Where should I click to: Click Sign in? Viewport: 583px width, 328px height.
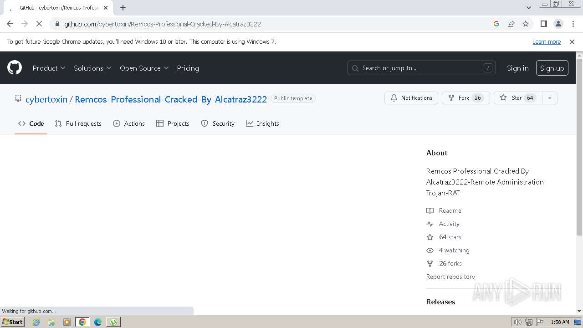coord(517,68)
